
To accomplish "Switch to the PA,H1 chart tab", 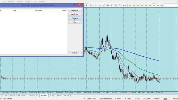I will 59,96.
